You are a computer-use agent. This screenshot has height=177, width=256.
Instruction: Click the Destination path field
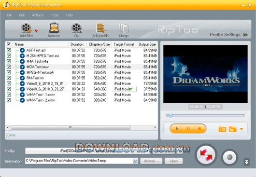click(x=79, y=161)
